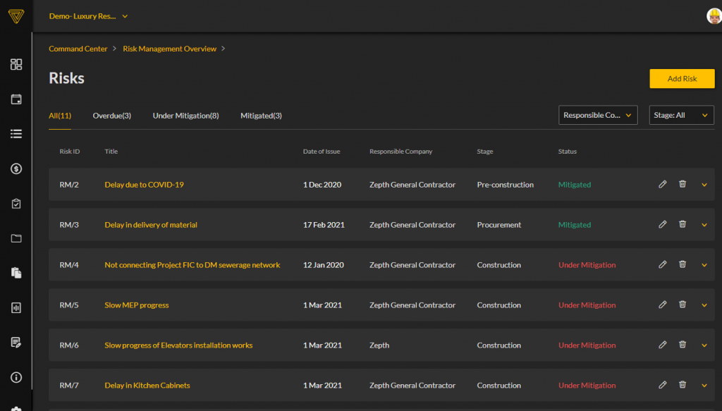Select the Under Mitigation(8) tab
This screenshot has height=411, width=722.
pos(185,116)
